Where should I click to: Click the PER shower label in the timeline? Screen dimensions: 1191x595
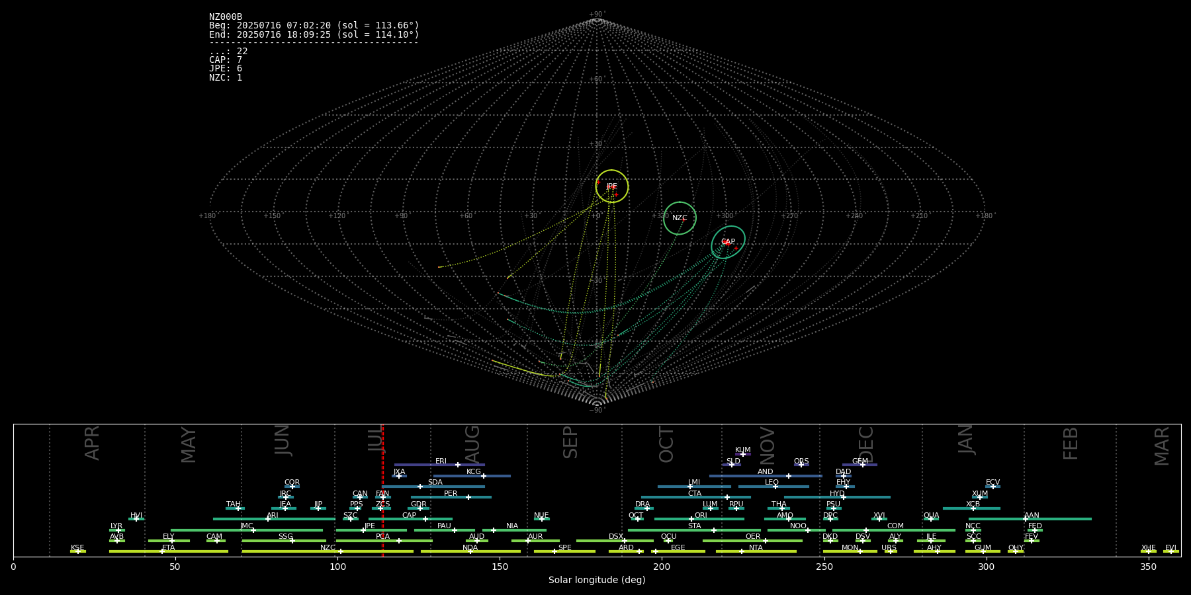[x=451, y=493]
